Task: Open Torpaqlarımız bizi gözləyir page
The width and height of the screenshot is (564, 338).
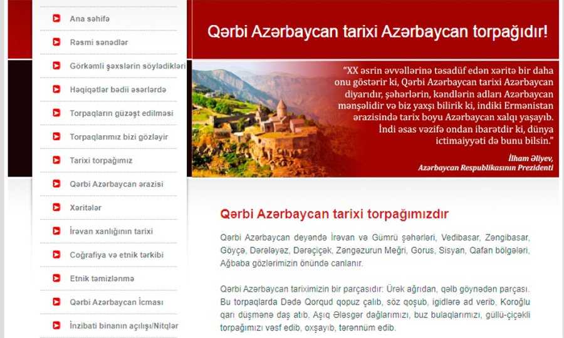Action: [x=118, y=137]
